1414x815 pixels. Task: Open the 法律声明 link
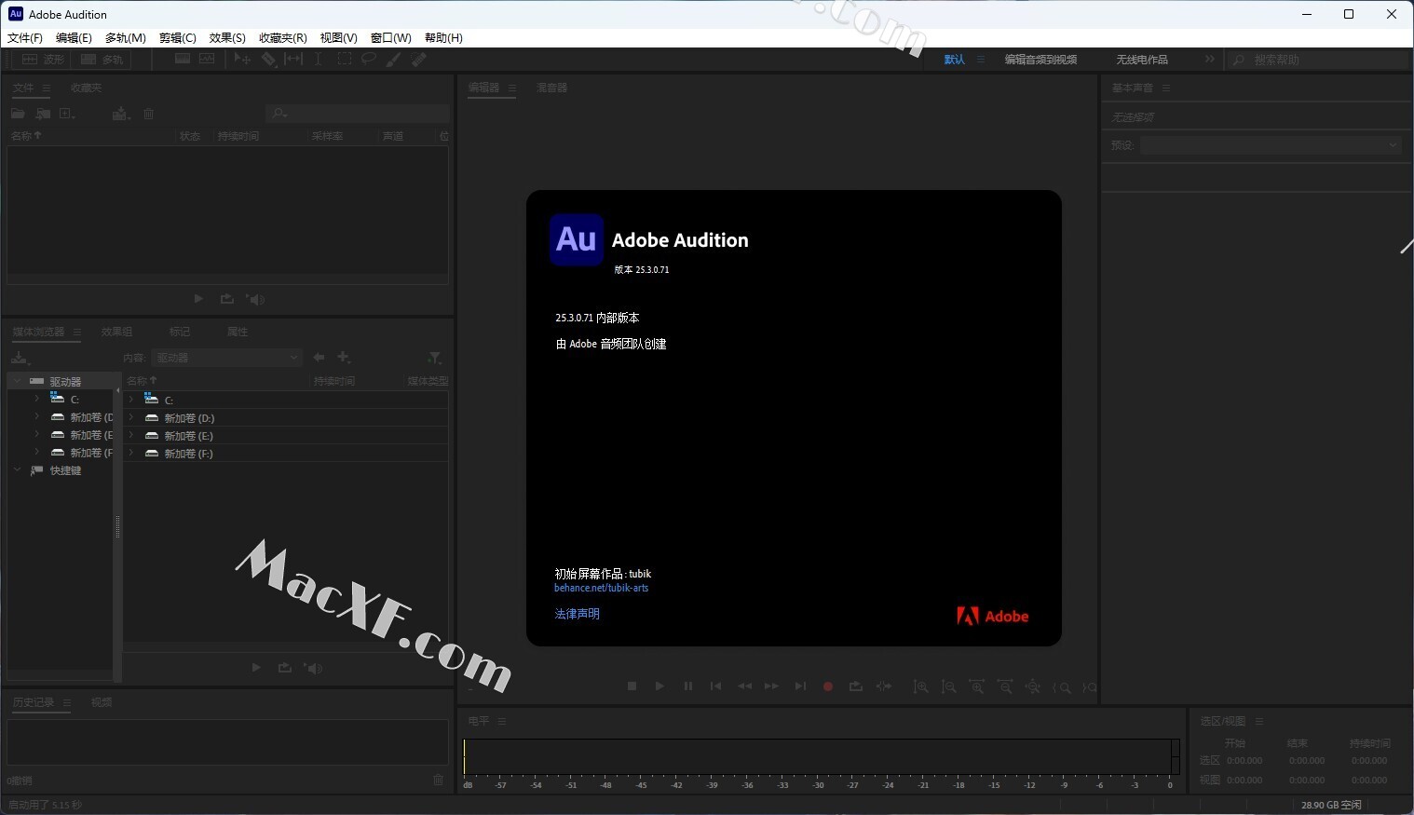click(x=578, y=614)
